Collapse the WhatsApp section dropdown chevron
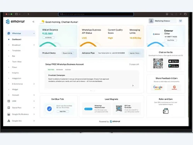This screenshot has height=145, width=193. (34, 33)
